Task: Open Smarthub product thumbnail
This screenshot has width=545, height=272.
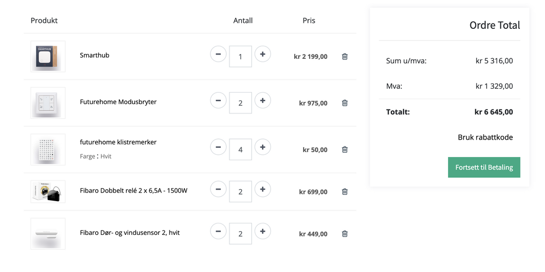Action: tap(48, 56)
